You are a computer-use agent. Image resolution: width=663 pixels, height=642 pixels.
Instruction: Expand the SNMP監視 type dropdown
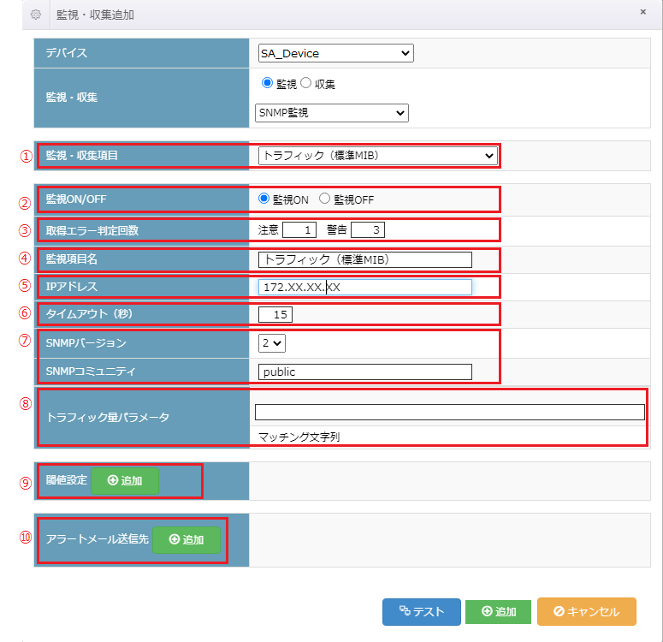[332, 113]
